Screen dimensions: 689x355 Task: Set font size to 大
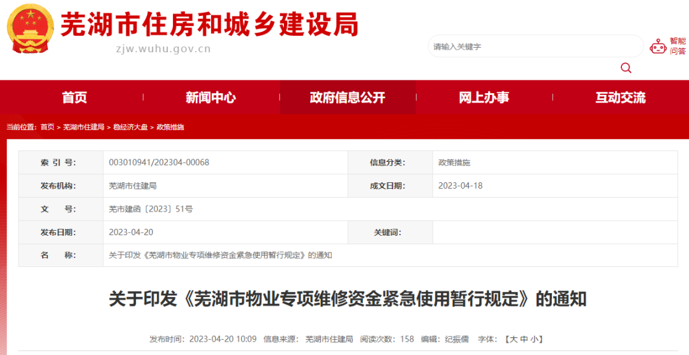point(513,339)
